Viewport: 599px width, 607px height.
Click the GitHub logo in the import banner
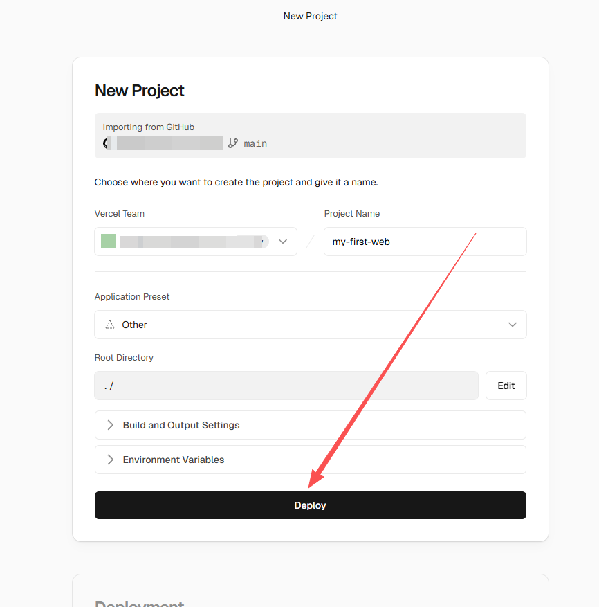tap(107, 143)
